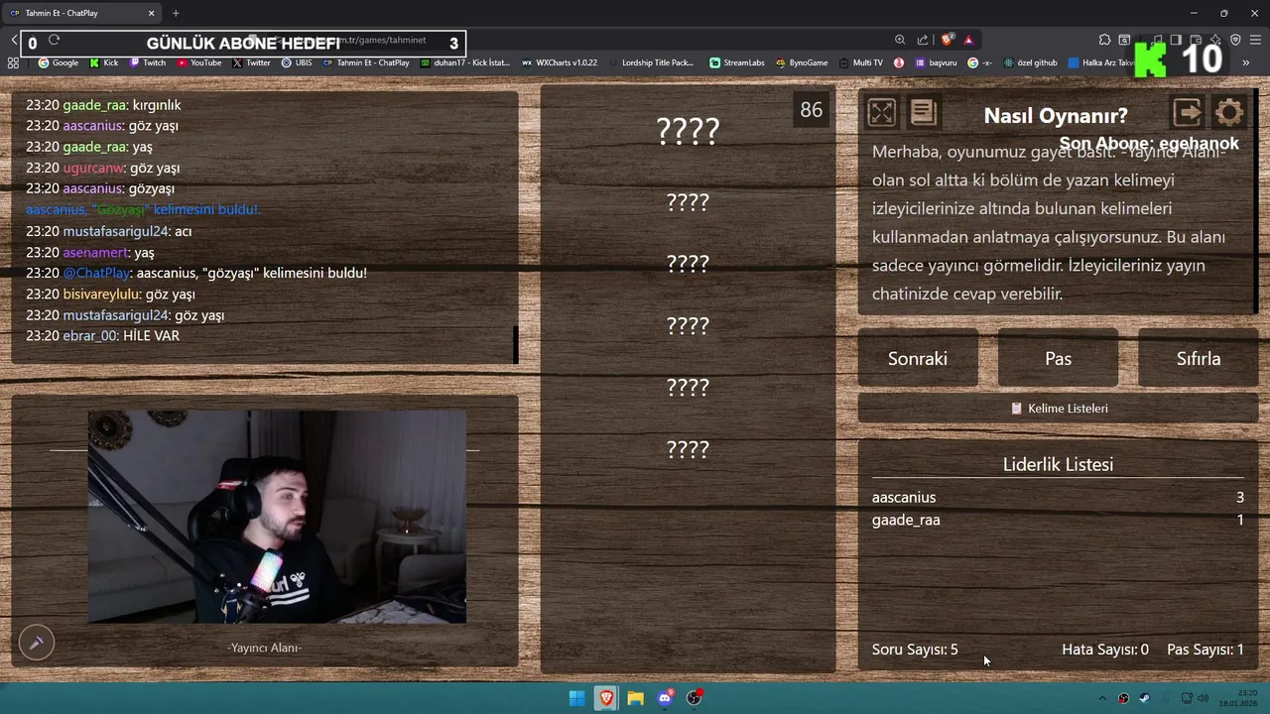Open the Twitch bookmark
1270x714 pixels.
(x=147, y=62)
